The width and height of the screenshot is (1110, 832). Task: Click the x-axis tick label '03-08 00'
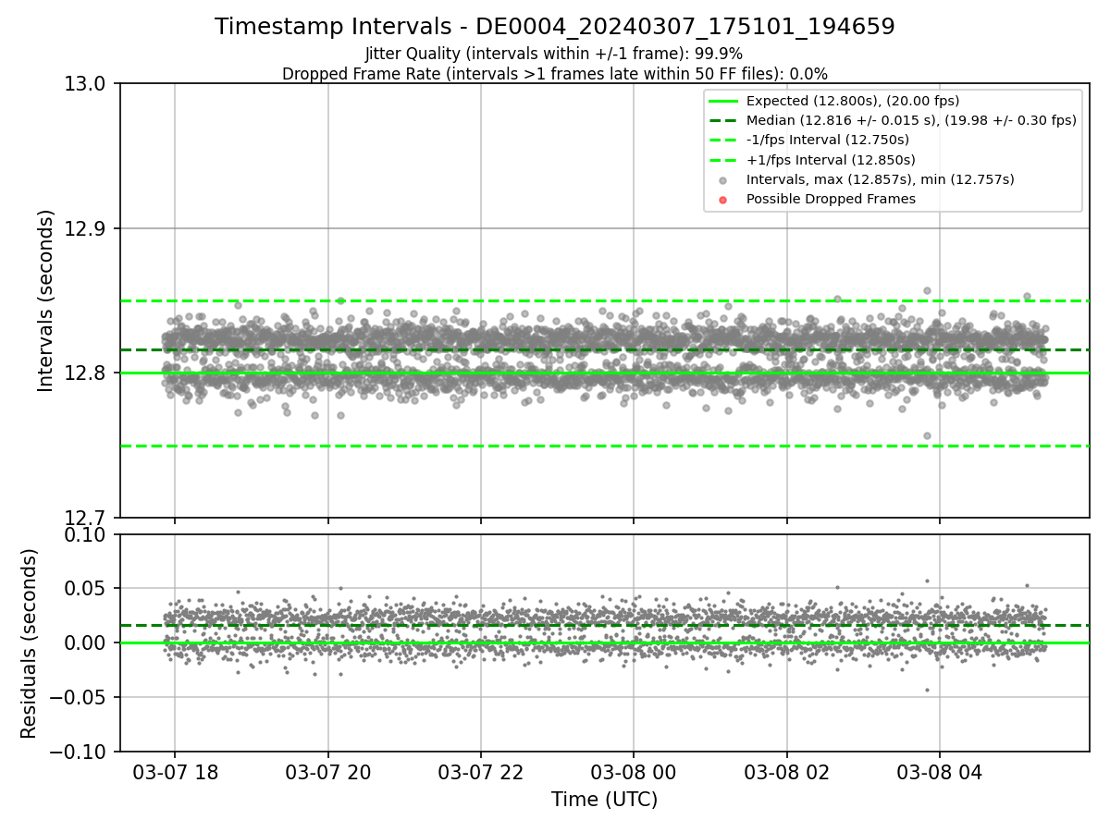click(634, 772)
